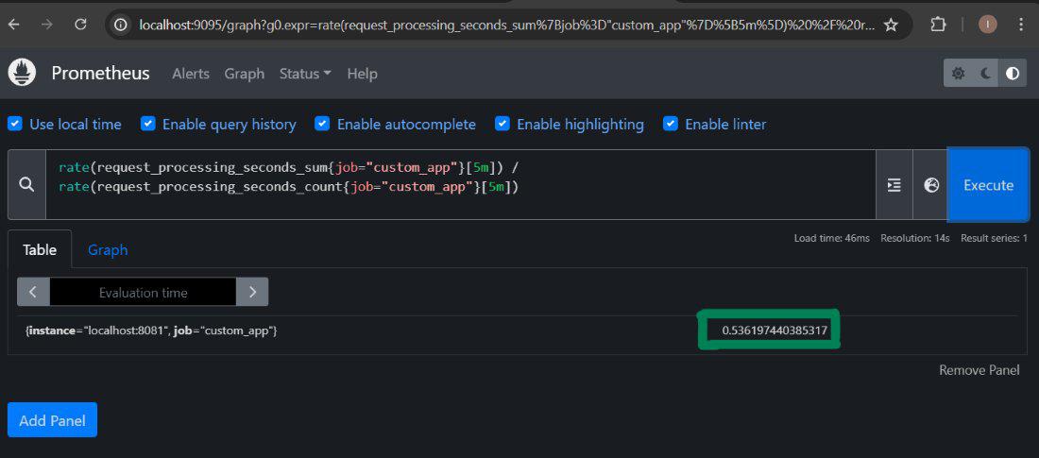1039x458 pixels.
Task: Click the Execute button
Action: pos(988,185)
